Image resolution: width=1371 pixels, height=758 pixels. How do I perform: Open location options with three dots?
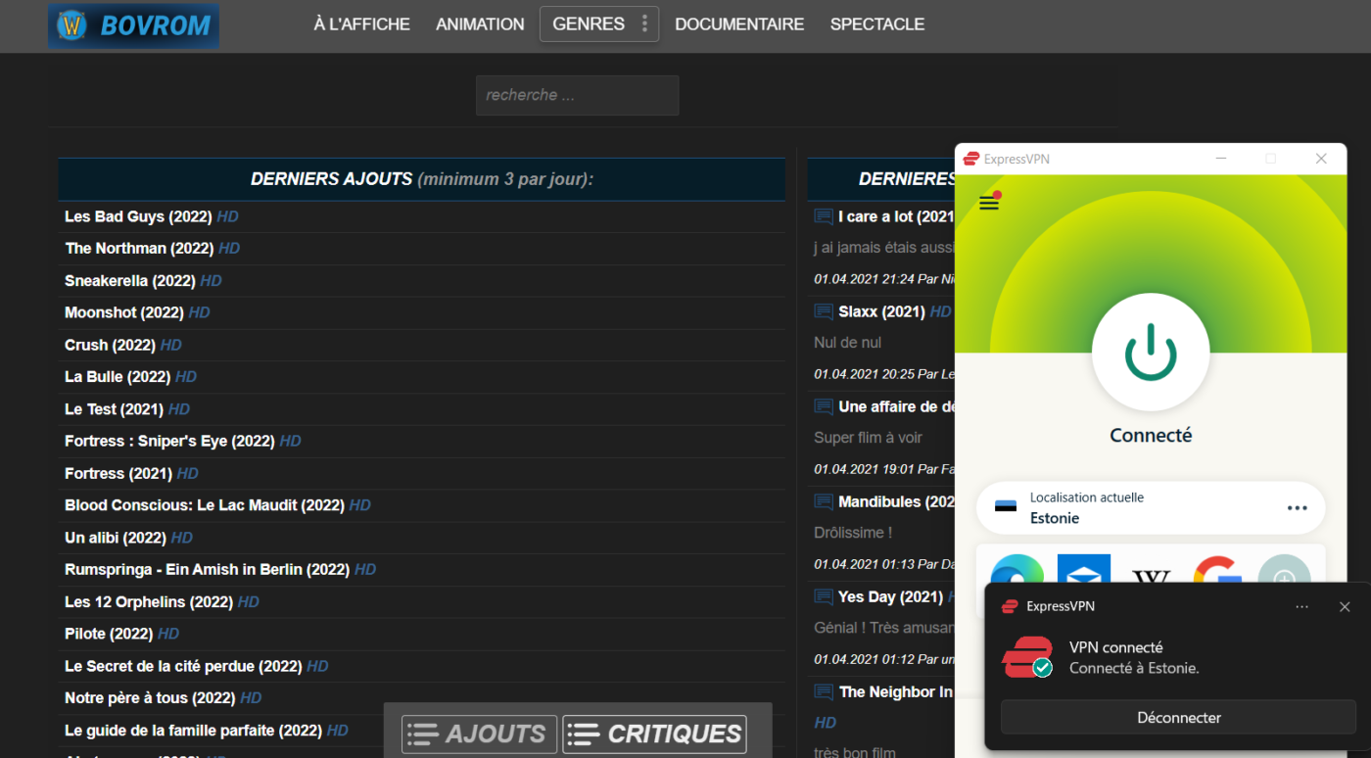coord(1298,508)
